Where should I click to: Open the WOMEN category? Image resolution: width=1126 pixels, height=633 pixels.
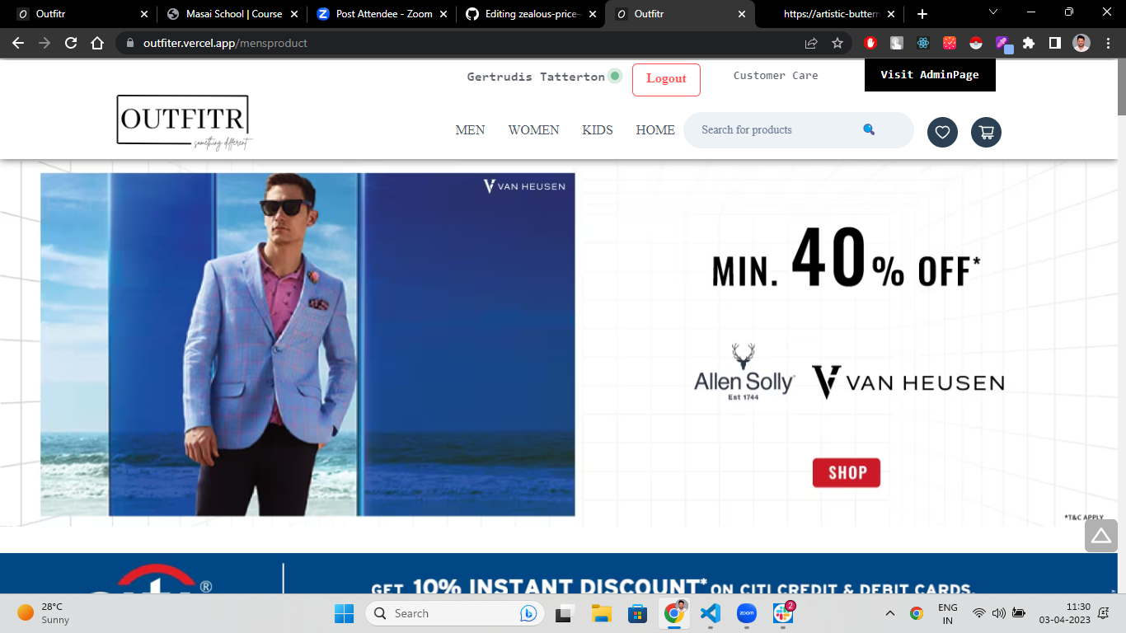click(x=533, y=129)
